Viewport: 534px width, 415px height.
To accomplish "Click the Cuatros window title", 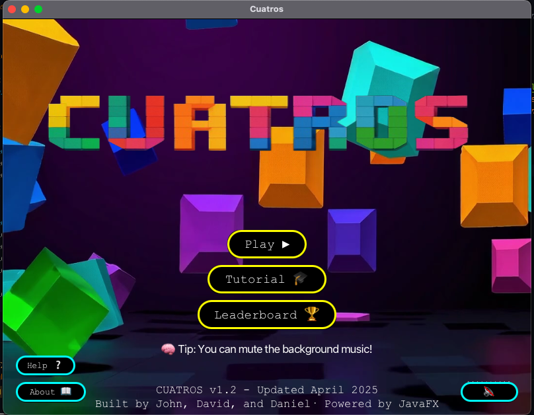I will (x=267, y=9).
